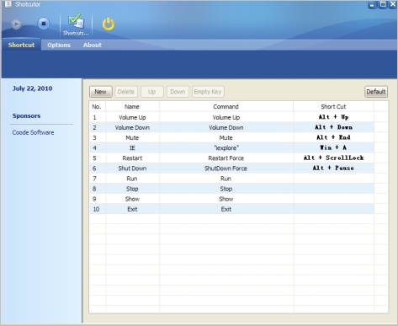Click the blue stop icon
398x326 pixels.
(44, 24)
